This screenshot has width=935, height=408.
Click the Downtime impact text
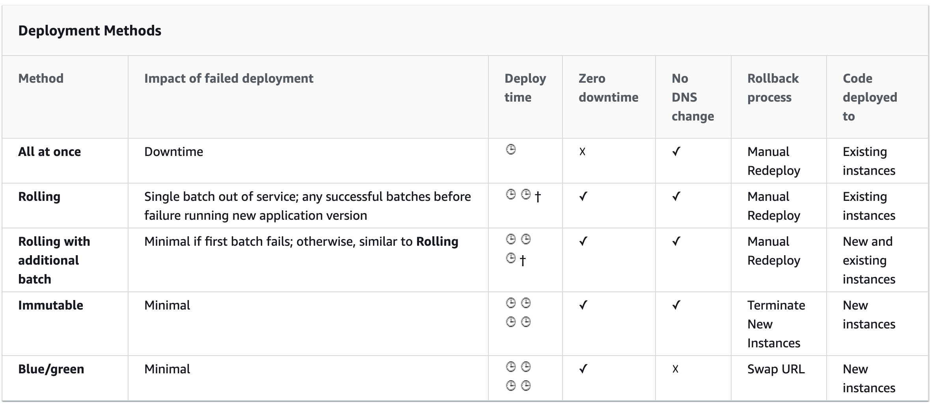[173, 152]
